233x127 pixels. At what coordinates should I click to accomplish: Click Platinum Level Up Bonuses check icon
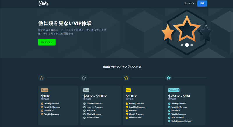[169, 107]
